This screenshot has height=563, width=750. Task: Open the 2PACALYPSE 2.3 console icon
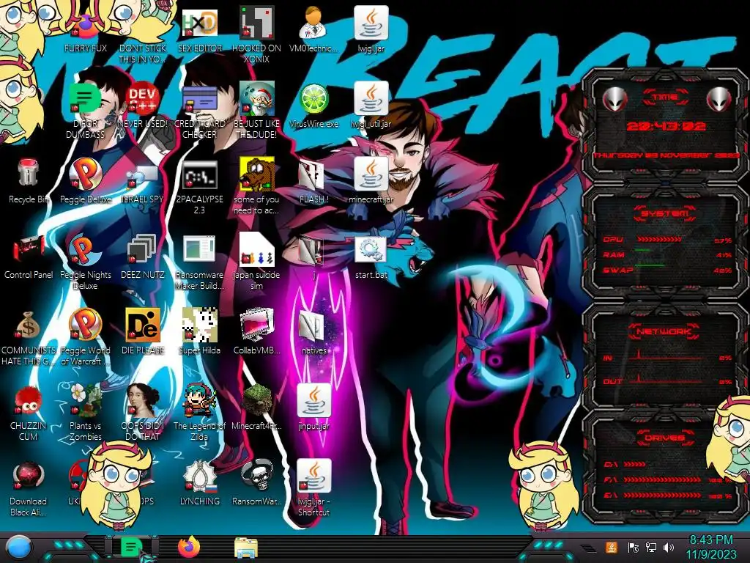click(x=199, y=174)
